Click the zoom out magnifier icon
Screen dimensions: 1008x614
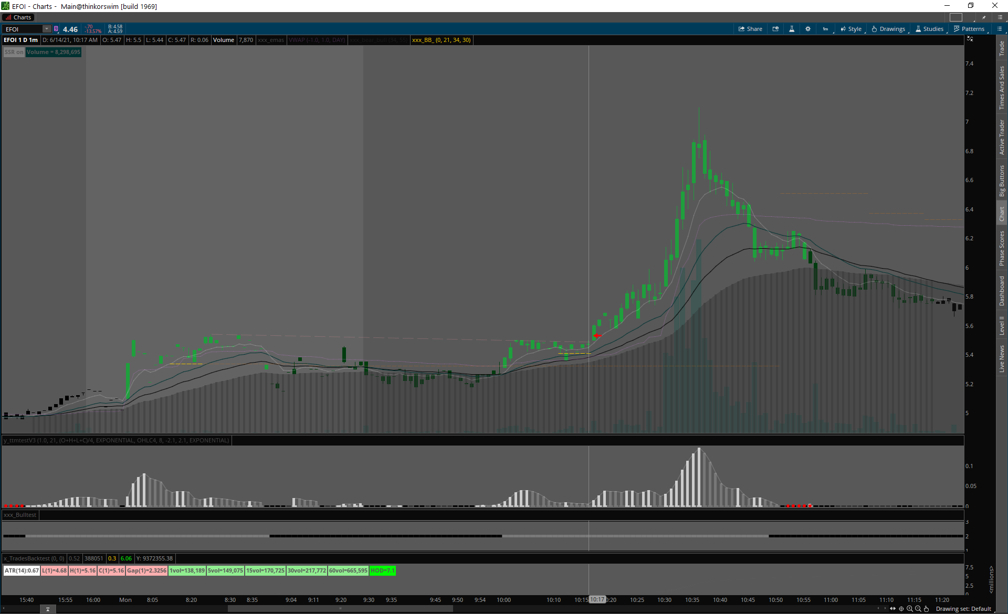coord(918,609)
